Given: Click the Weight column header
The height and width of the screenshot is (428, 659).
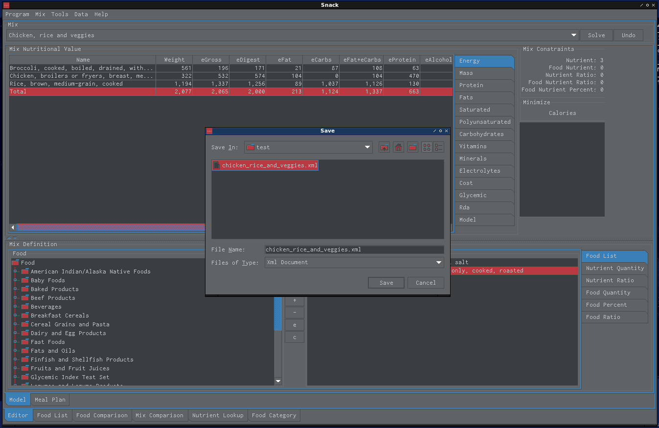Looking at the screenshot, I should [x=174, y=60].
